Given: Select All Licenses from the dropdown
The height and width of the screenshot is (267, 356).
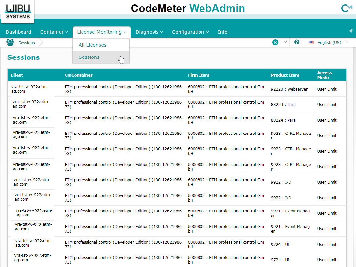Looking at the screenshot, I should coord(101,45).
